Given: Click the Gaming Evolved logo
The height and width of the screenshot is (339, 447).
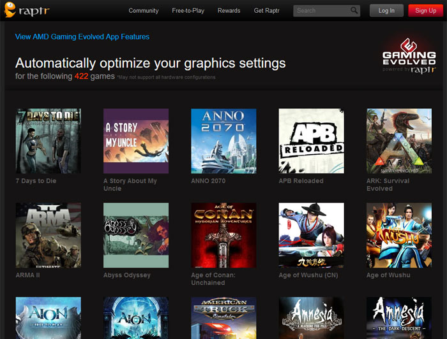Looking at the screenshot, I should coord(409,55).
